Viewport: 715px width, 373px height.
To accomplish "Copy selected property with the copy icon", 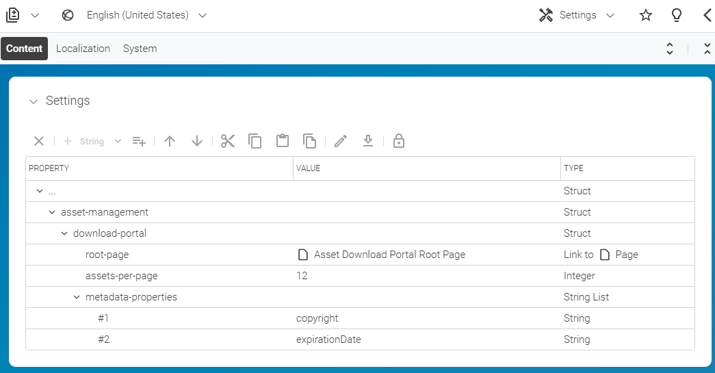I will tap(255, 142).
